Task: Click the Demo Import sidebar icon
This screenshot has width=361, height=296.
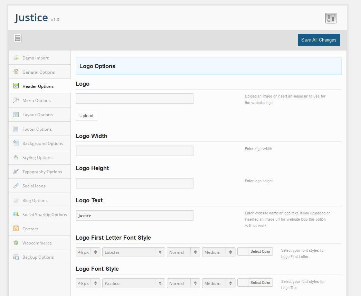Action: point(16,58)
